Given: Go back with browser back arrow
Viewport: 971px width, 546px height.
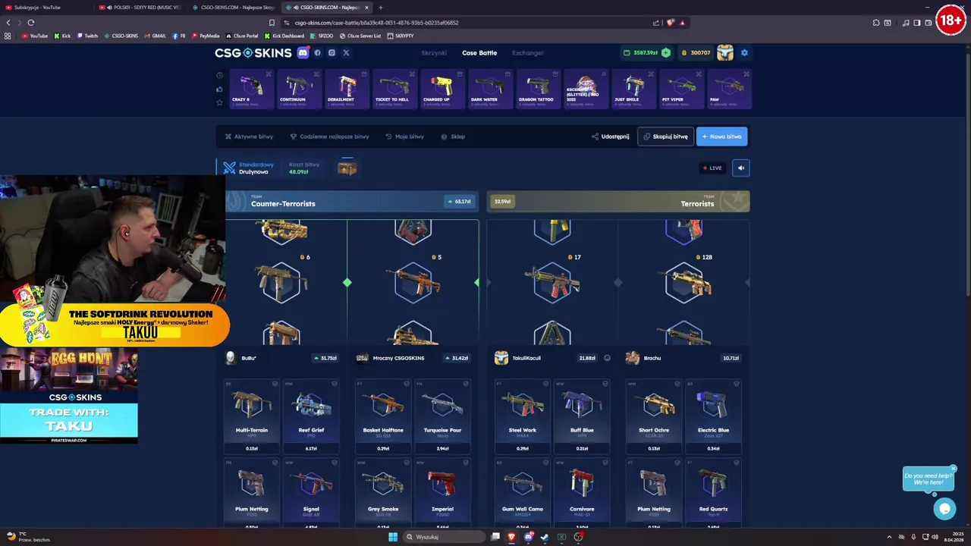Looking at the screenshot, I should pyautogui.click(x=8, y=23).
